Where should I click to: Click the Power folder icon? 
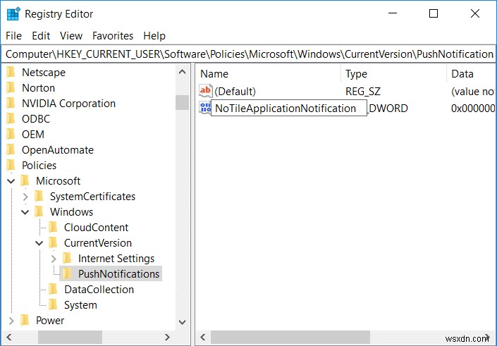click(25, 321)
